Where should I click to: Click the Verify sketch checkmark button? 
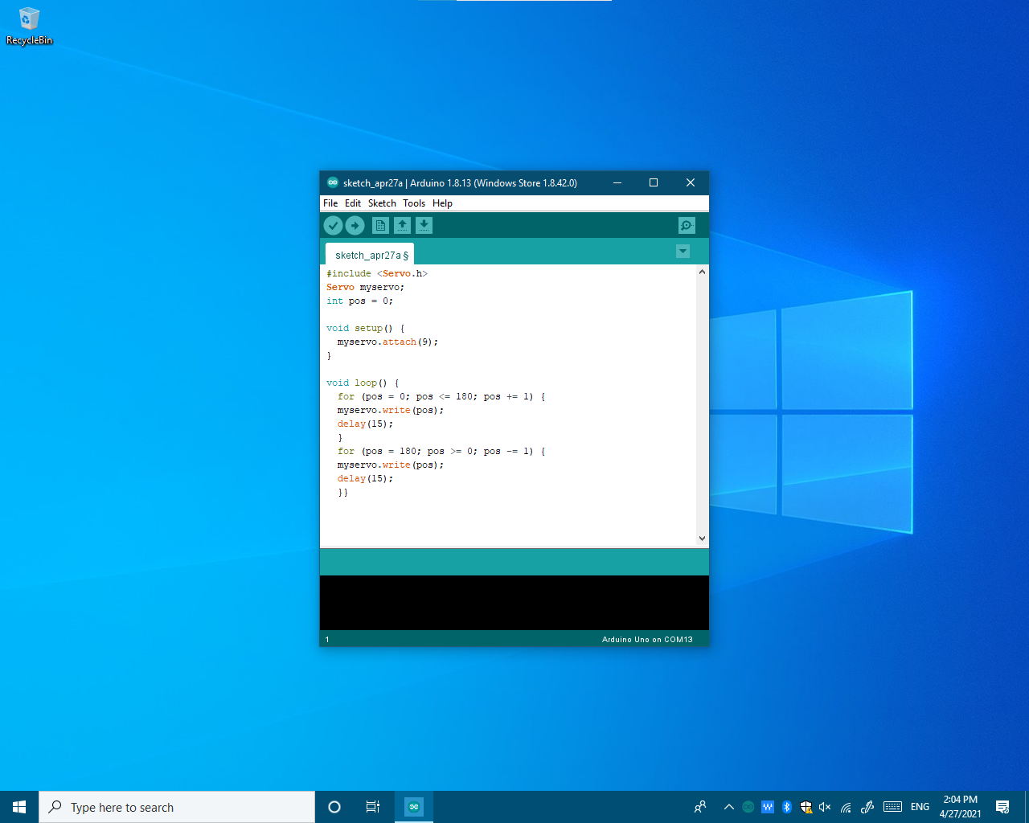[333, 226]
